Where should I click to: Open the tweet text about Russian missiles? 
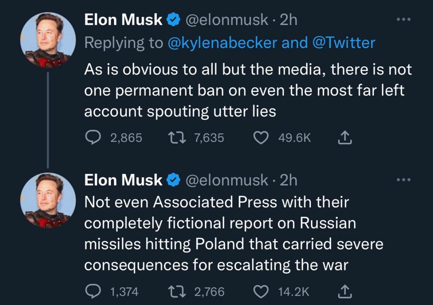233,233
